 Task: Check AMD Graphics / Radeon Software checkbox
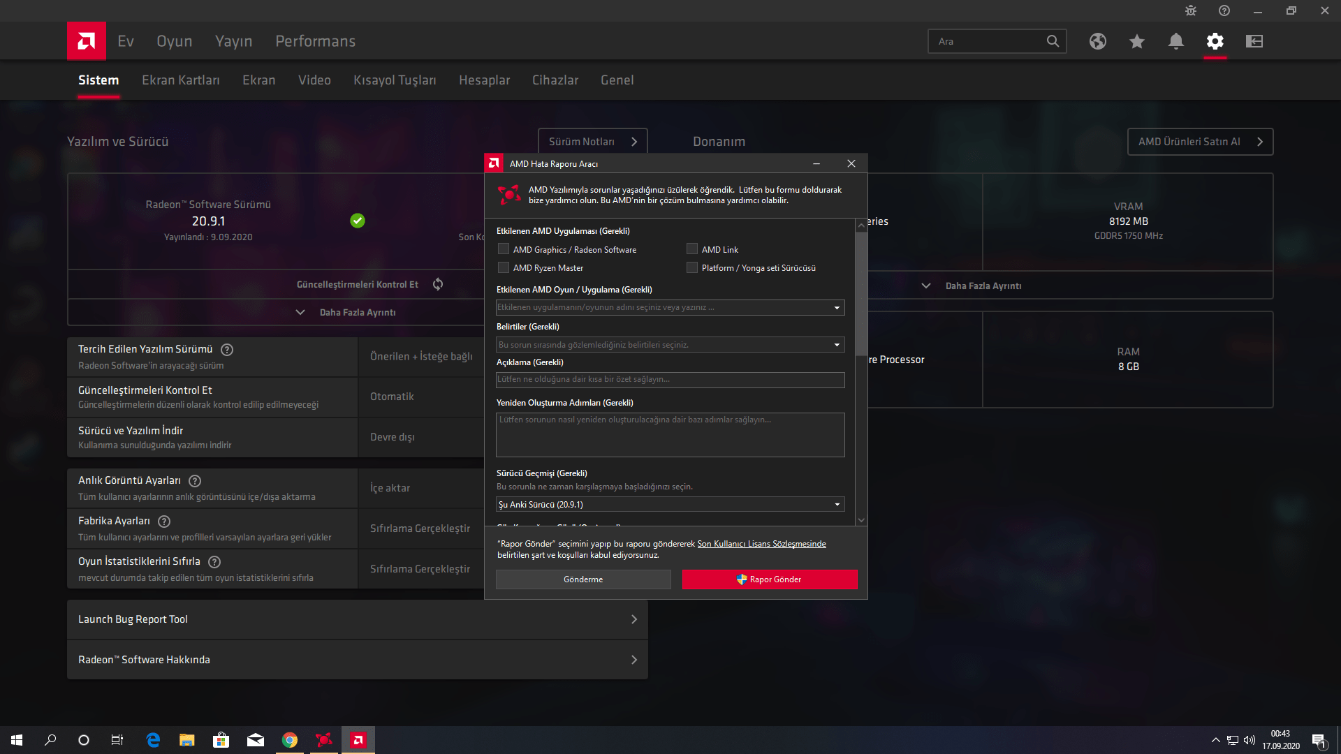pyautogui.click(x=504, y=249)
